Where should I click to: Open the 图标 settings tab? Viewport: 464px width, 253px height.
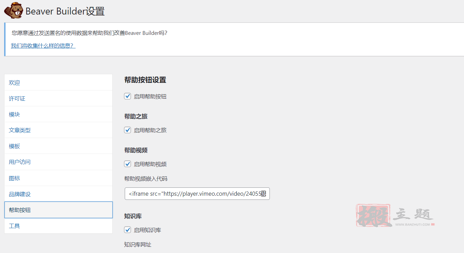tap(58, 178)
